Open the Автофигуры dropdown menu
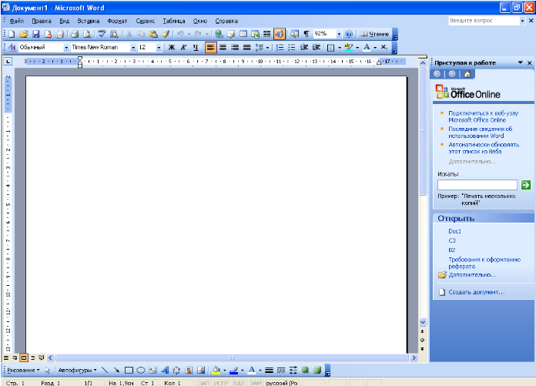 point(77,370)
